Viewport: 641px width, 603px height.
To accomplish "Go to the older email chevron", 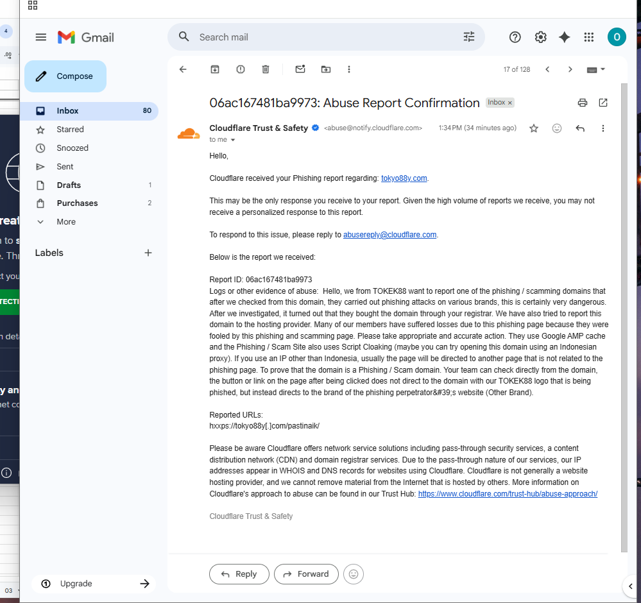I will (570, 69).
